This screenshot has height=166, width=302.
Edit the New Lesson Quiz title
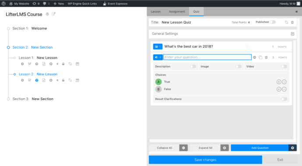coord(176,22)
